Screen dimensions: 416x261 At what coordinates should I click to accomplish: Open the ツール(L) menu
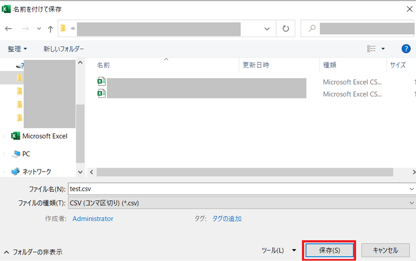point(278,250)
